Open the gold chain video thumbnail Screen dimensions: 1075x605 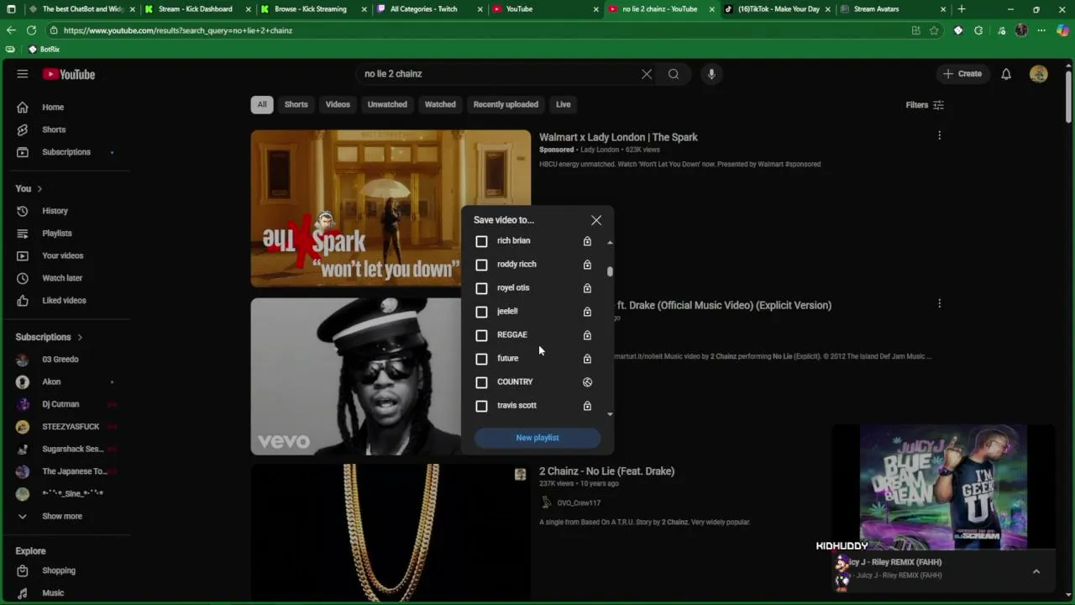pyautogui.click(x=391, y=532)
